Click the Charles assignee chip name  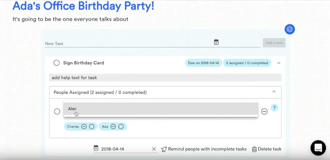(x=73, y=127)
